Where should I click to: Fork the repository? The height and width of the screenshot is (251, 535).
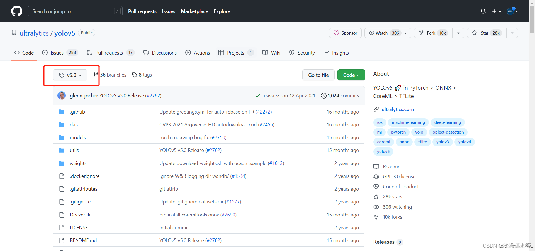[x=433, y=33]
